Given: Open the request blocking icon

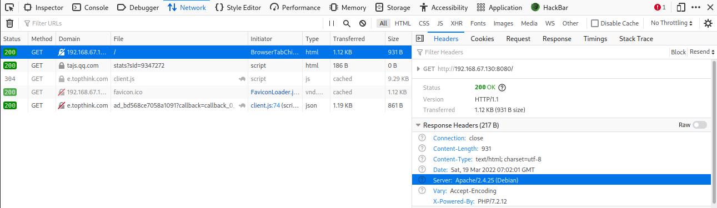Looking at the screenshot, I should [x=363, y=23].
